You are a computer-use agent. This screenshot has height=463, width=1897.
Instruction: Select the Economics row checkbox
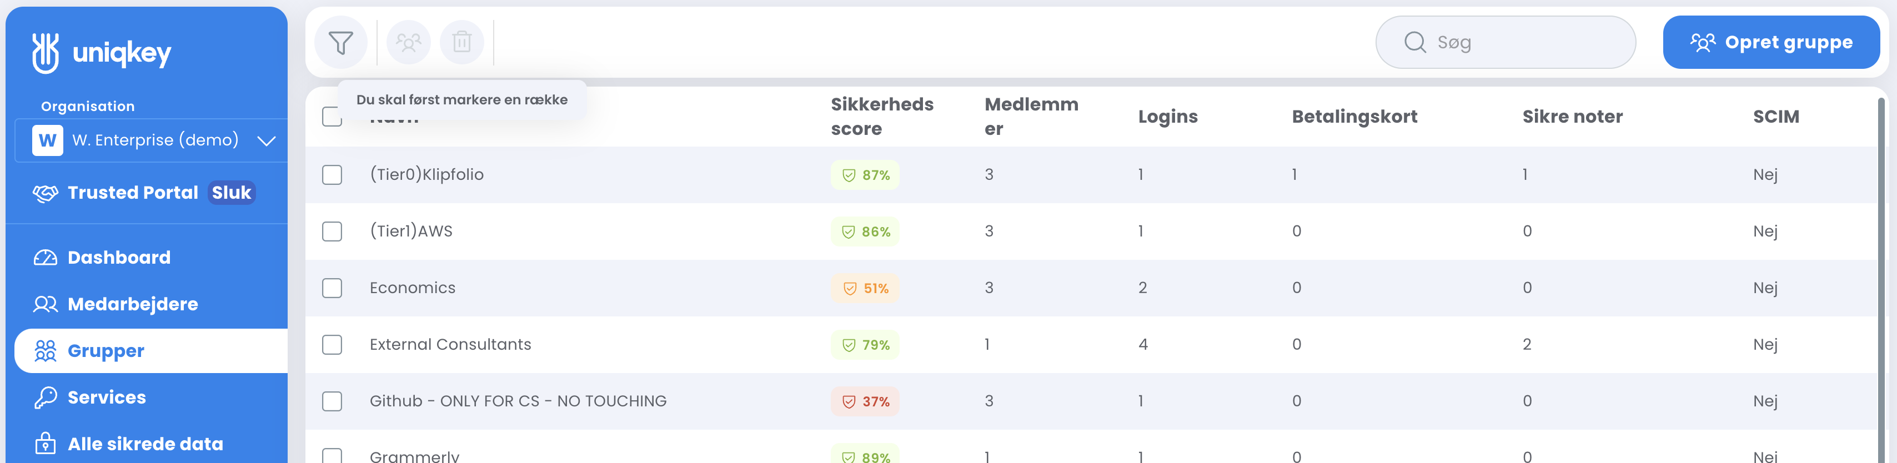[332, 288]
